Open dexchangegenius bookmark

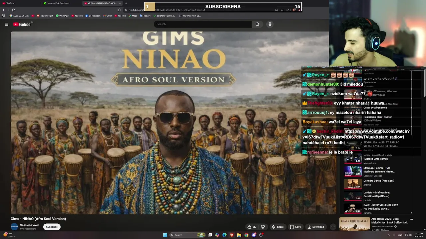point(164,16)
